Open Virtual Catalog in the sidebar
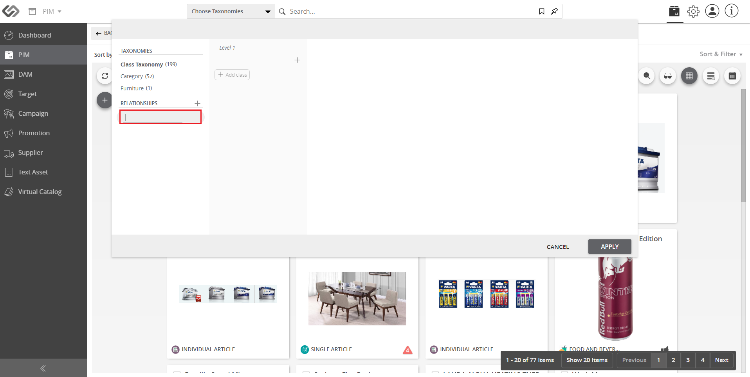750x377 pixels. [x=43, y=192]
